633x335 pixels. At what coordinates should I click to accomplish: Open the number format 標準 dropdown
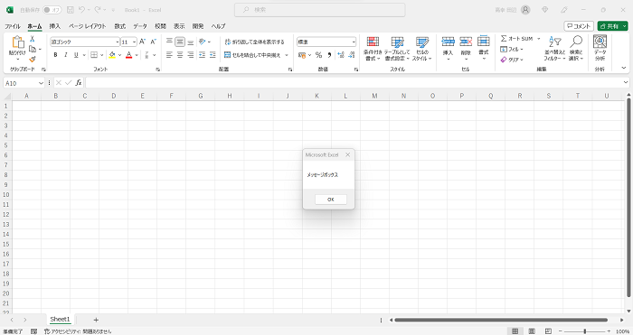click(x=354, y=42)
